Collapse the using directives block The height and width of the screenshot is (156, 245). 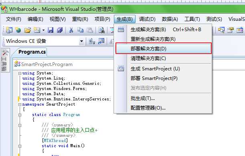pos(20,73)
